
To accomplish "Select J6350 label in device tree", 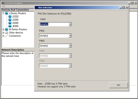I will click(x=15, y=26).
